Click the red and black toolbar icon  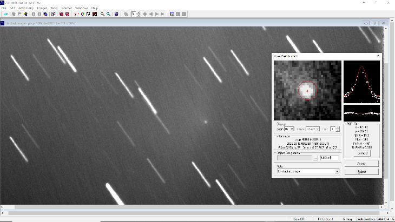pyautogui.click(x=94, y=14)
